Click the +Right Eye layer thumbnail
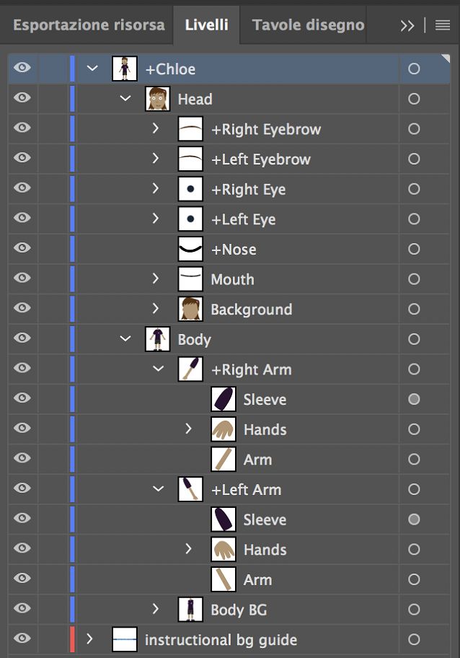This screenshot has width=460, height=658. [x=189, y=188]
